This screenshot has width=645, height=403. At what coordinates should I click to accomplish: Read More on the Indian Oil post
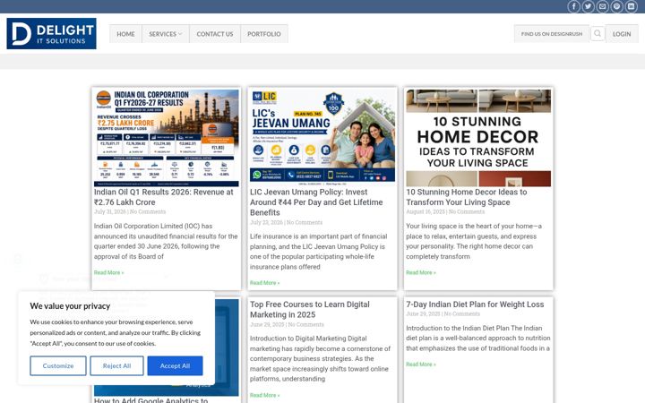pos(108,272)
